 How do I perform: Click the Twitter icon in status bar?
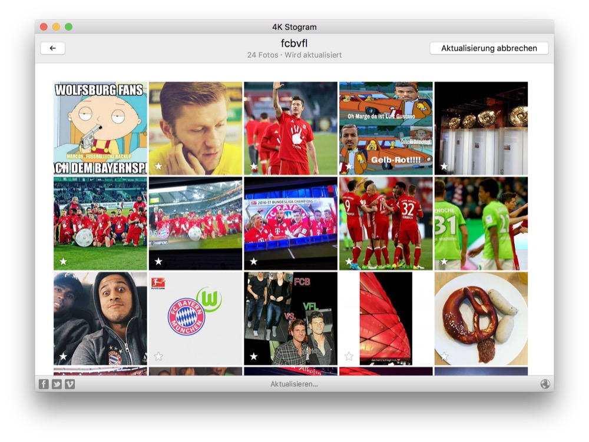pos(57,384)
